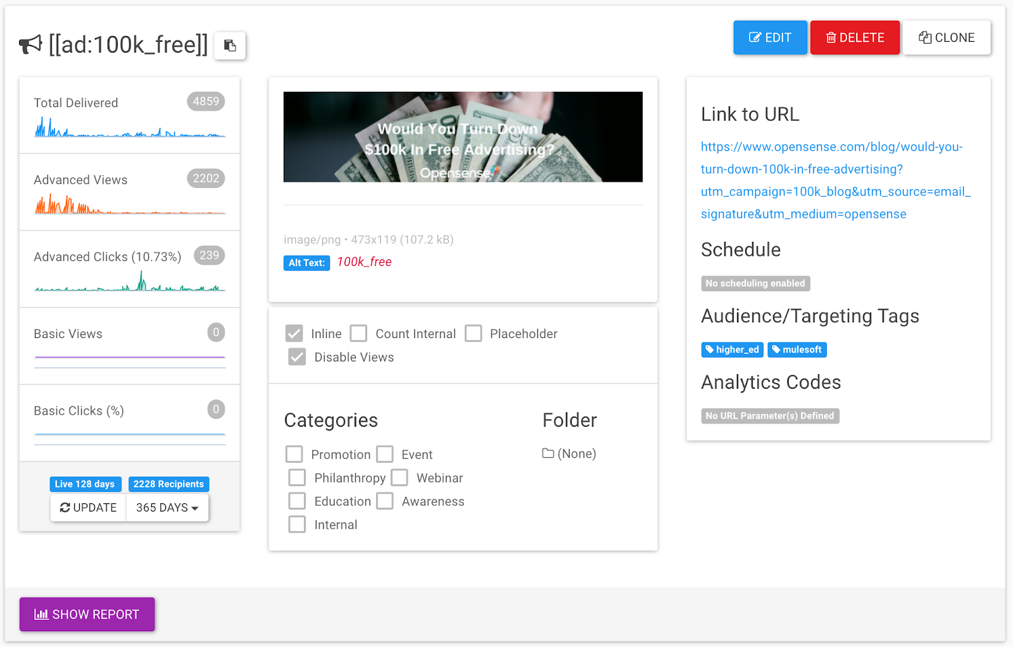This screenshot has height=647, width=1013.
Task: Tick the Placeholder checkbox
Action: [x=473, y=334]
